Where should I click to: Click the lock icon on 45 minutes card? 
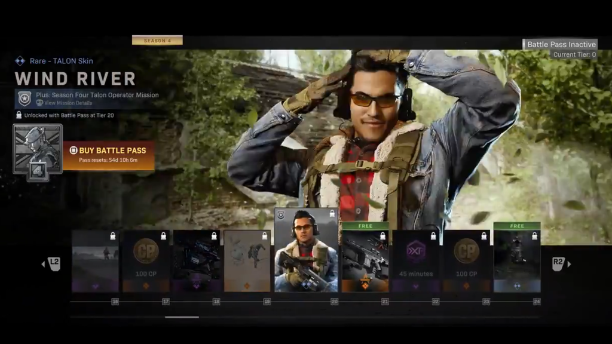tap(433, 235)
